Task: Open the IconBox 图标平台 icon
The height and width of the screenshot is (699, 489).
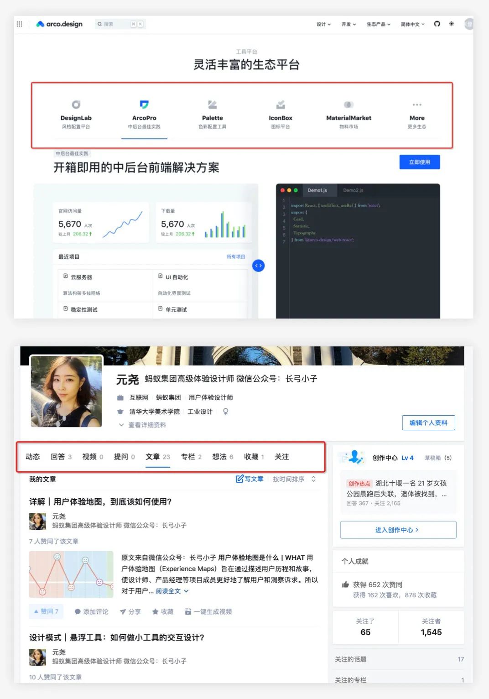Action: click(x=281, y=105)
